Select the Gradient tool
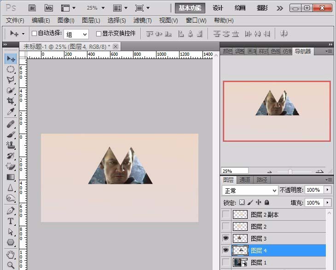 pos(11,177)
